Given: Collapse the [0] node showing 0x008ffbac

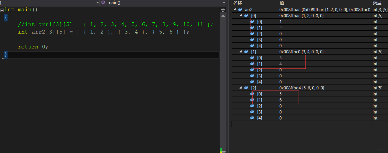Looking at the screenshot, I should click(241, 15).
